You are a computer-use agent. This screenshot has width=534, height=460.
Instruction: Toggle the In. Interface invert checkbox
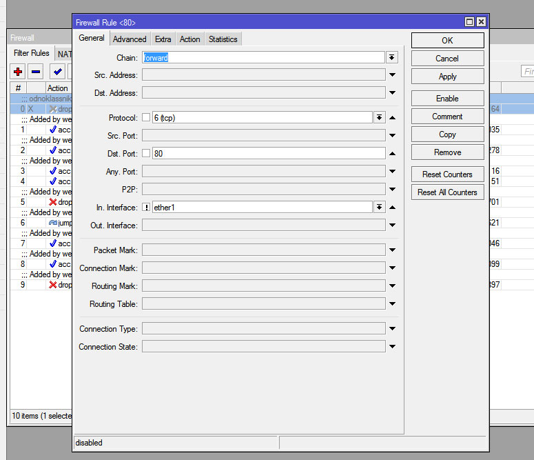point(146,207)
